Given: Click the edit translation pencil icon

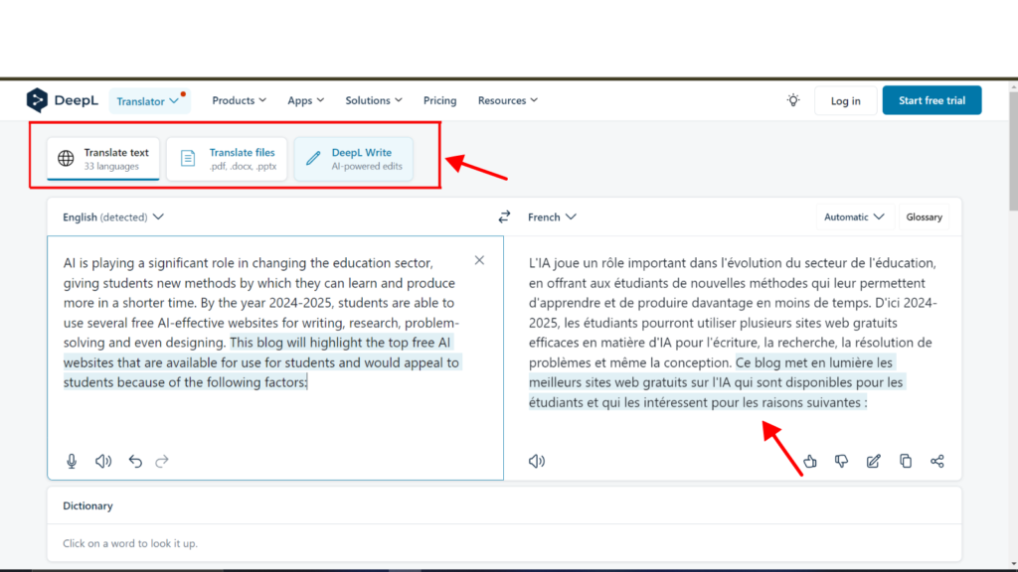Looking at the screenshot, I should (873, 461).
